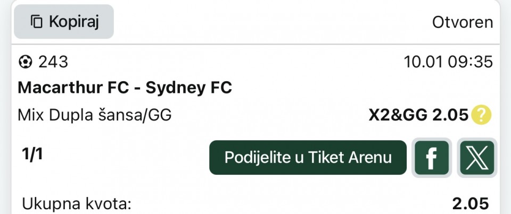Viewport: 511px width, 214px height.
Task: Click the total odds value 2.05
Action: coord(470,203)
